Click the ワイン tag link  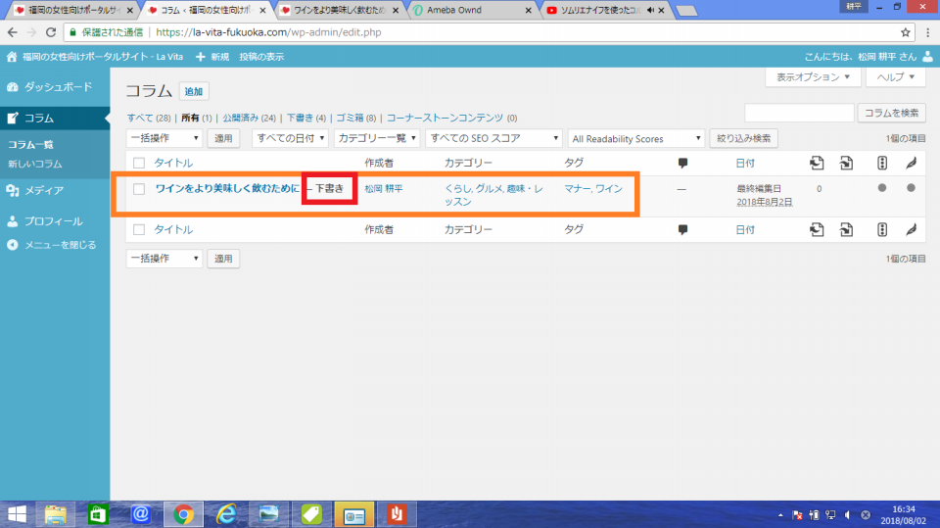(609, 188)
